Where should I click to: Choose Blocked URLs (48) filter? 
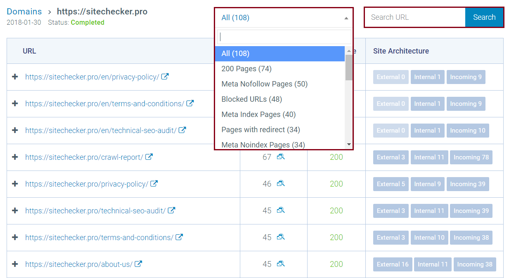click(280, 99)
